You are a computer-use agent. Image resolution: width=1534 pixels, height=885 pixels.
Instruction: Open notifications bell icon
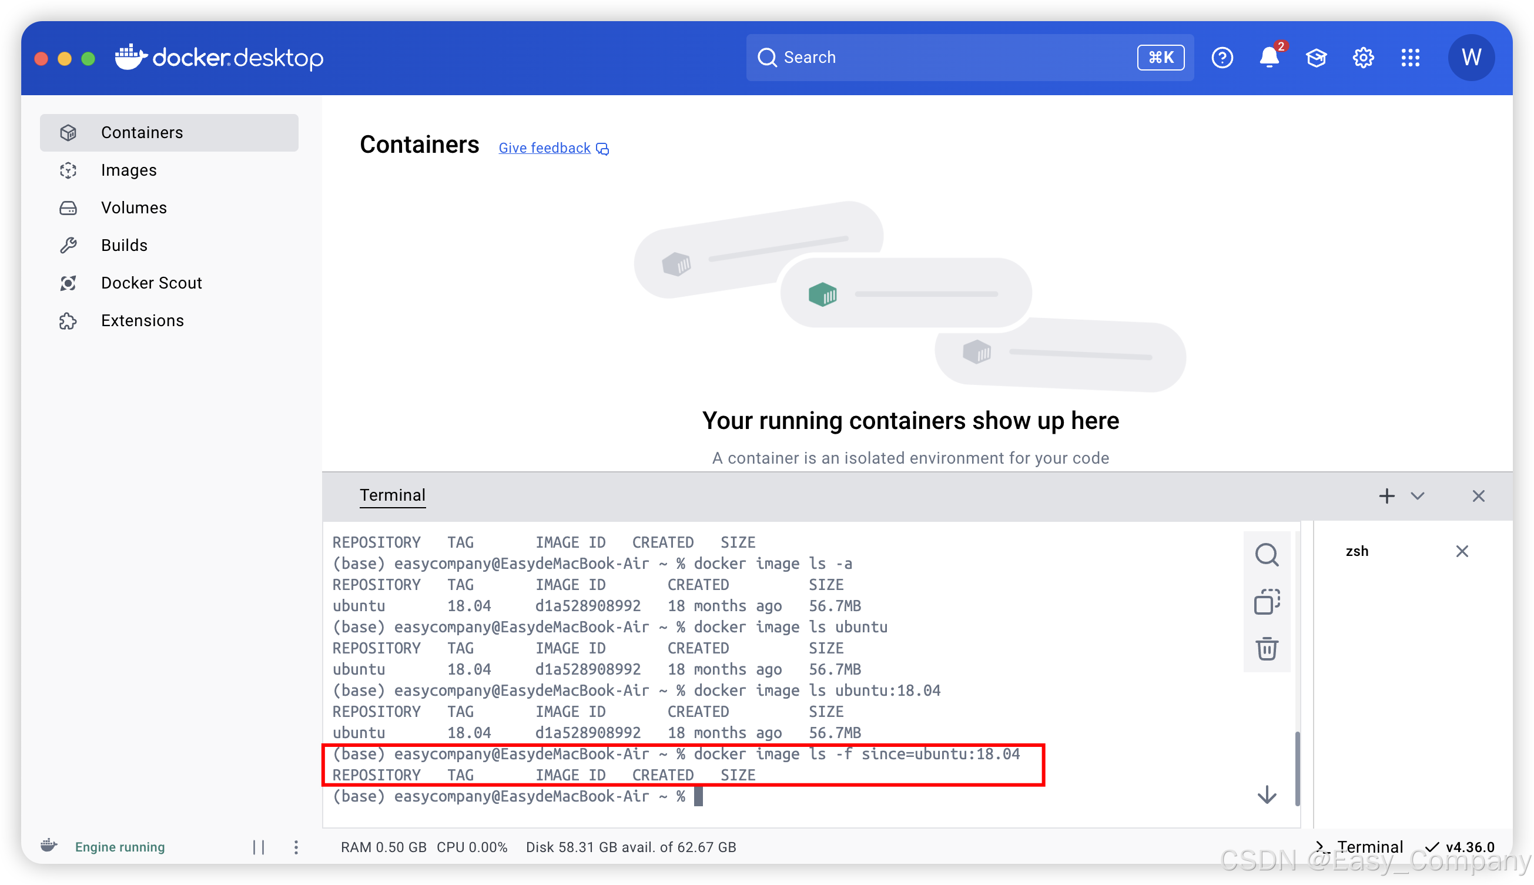pyautogui.click(x=1269, y=58)
